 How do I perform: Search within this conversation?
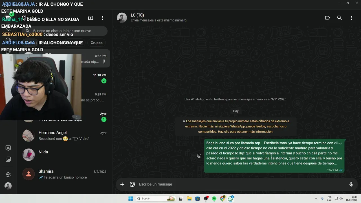[340, 18]
